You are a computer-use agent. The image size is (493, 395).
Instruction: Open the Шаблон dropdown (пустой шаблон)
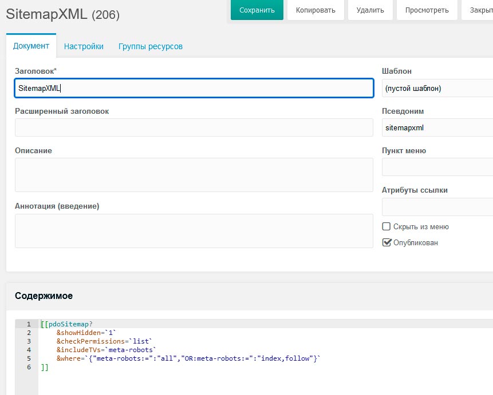[437, 88]
